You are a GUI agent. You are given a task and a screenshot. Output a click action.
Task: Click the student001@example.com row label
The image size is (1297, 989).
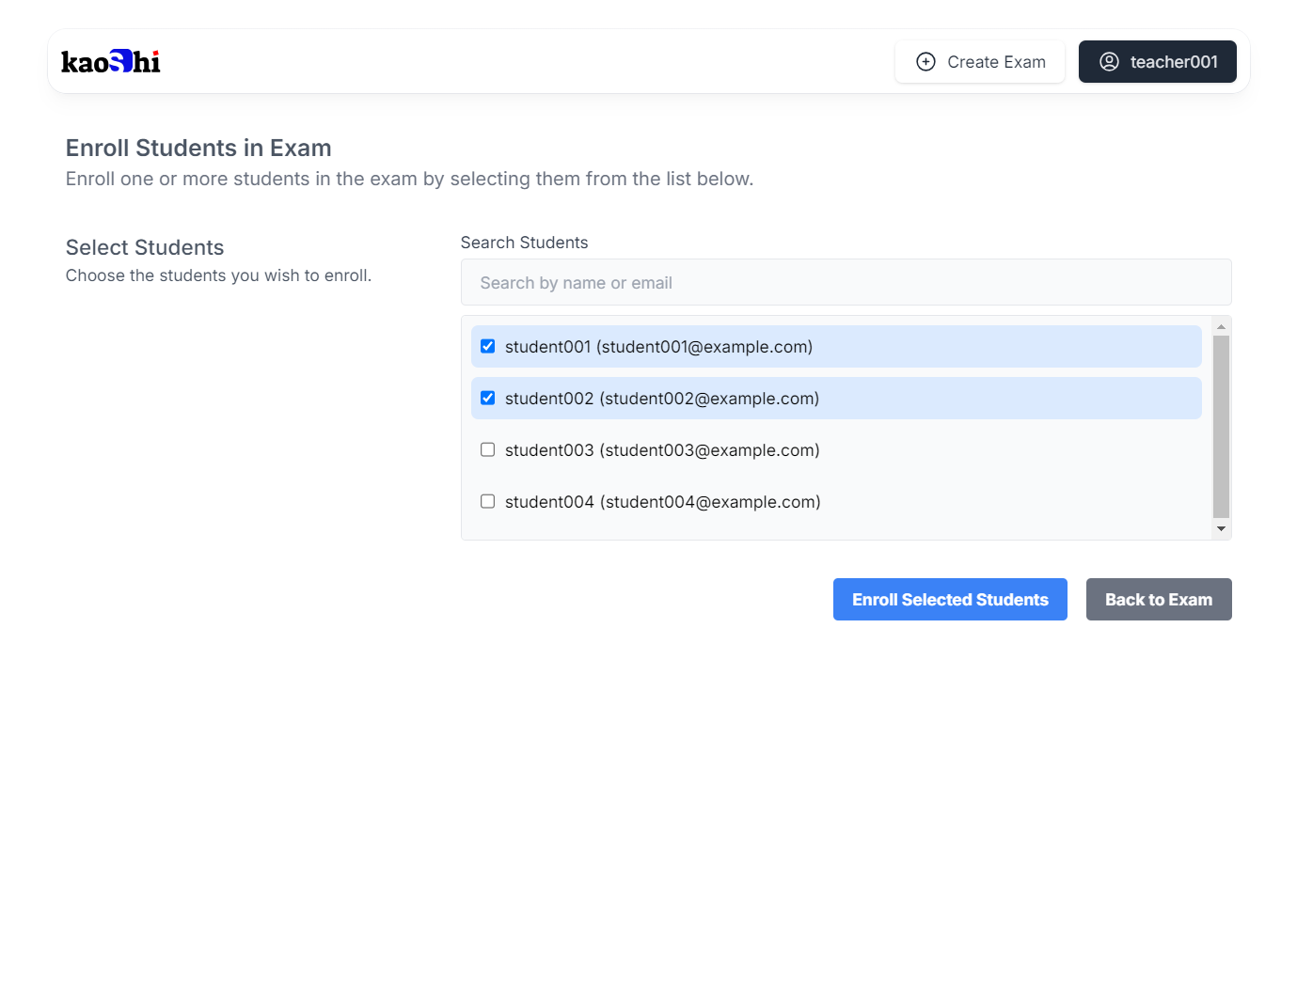658,347
